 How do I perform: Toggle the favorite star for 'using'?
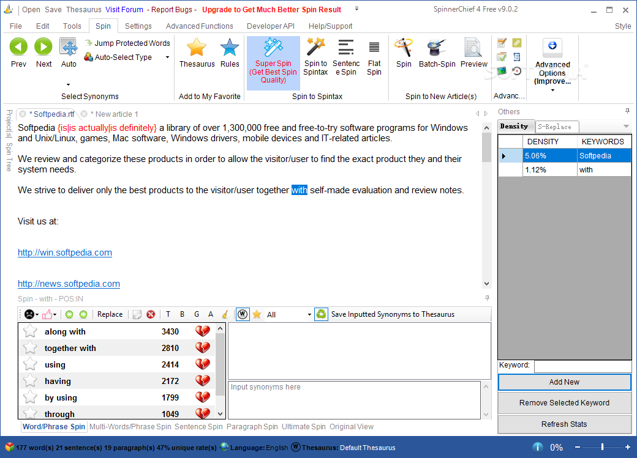(x=30, y=364)
